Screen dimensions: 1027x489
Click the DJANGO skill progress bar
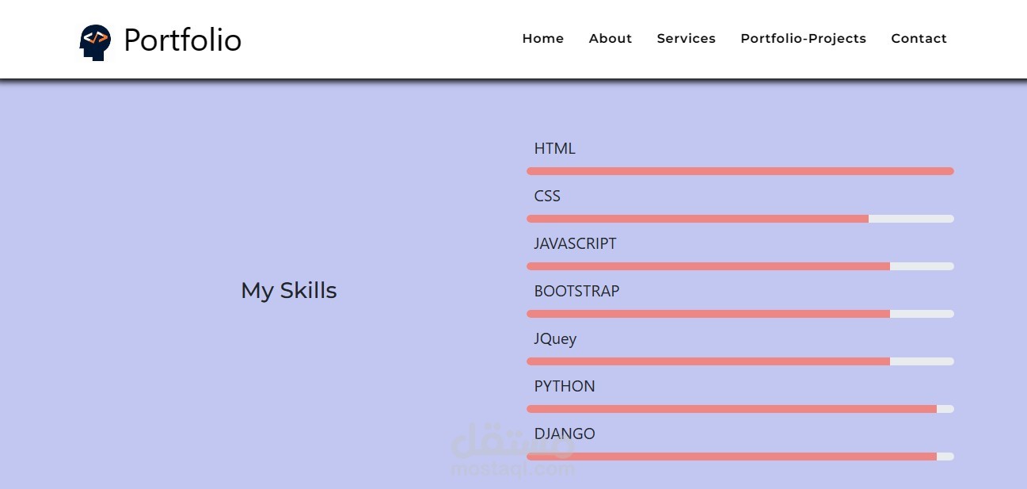pyautogui.click(x=740, y=457)
